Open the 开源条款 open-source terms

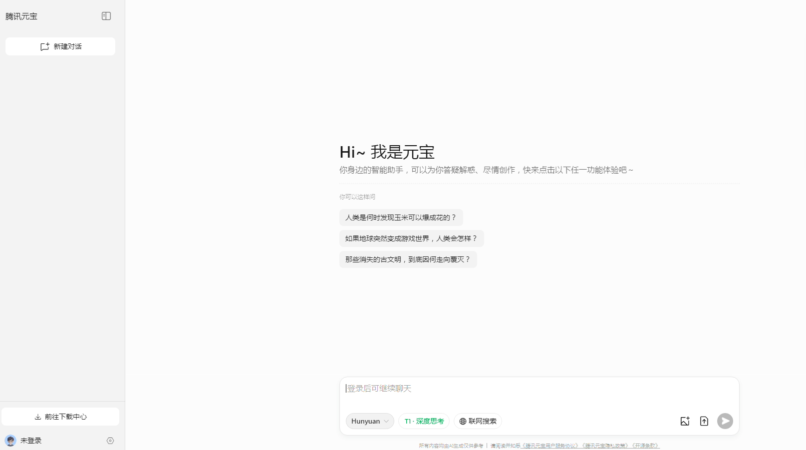click(x=646, y=445)
